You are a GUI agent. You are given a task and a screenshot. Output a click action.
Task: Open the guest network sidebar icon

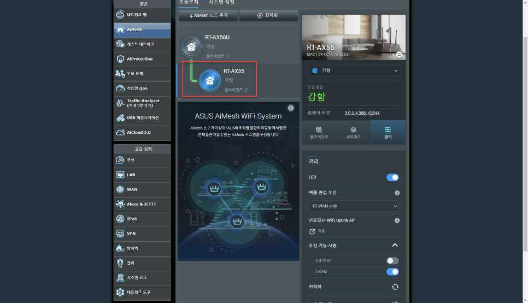click(x=120, y=44)
